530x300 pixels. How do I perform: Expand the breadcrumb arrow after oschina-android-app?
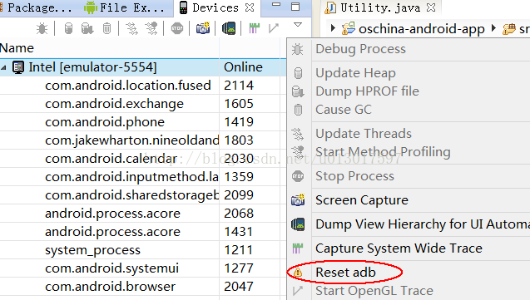click(x=493, y=27)
